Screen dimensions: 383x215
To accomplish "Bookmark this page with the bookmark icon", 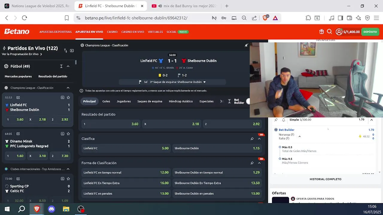I will coord(67,18).
